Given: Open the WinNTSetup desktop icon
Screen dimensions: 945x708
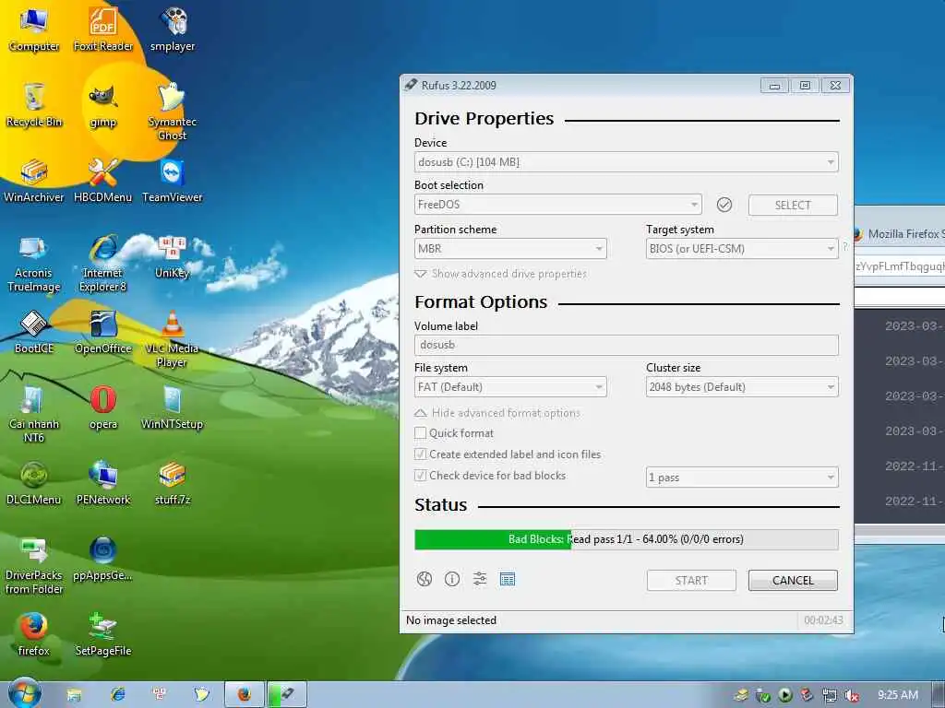Looking at the screenshot, I should [x=173, y=408].
